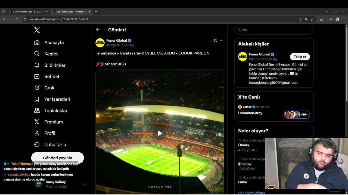Open the Grok icon in sidebar
The height and width of the screenshot is (195, 348).
click(x=37, y=88)
